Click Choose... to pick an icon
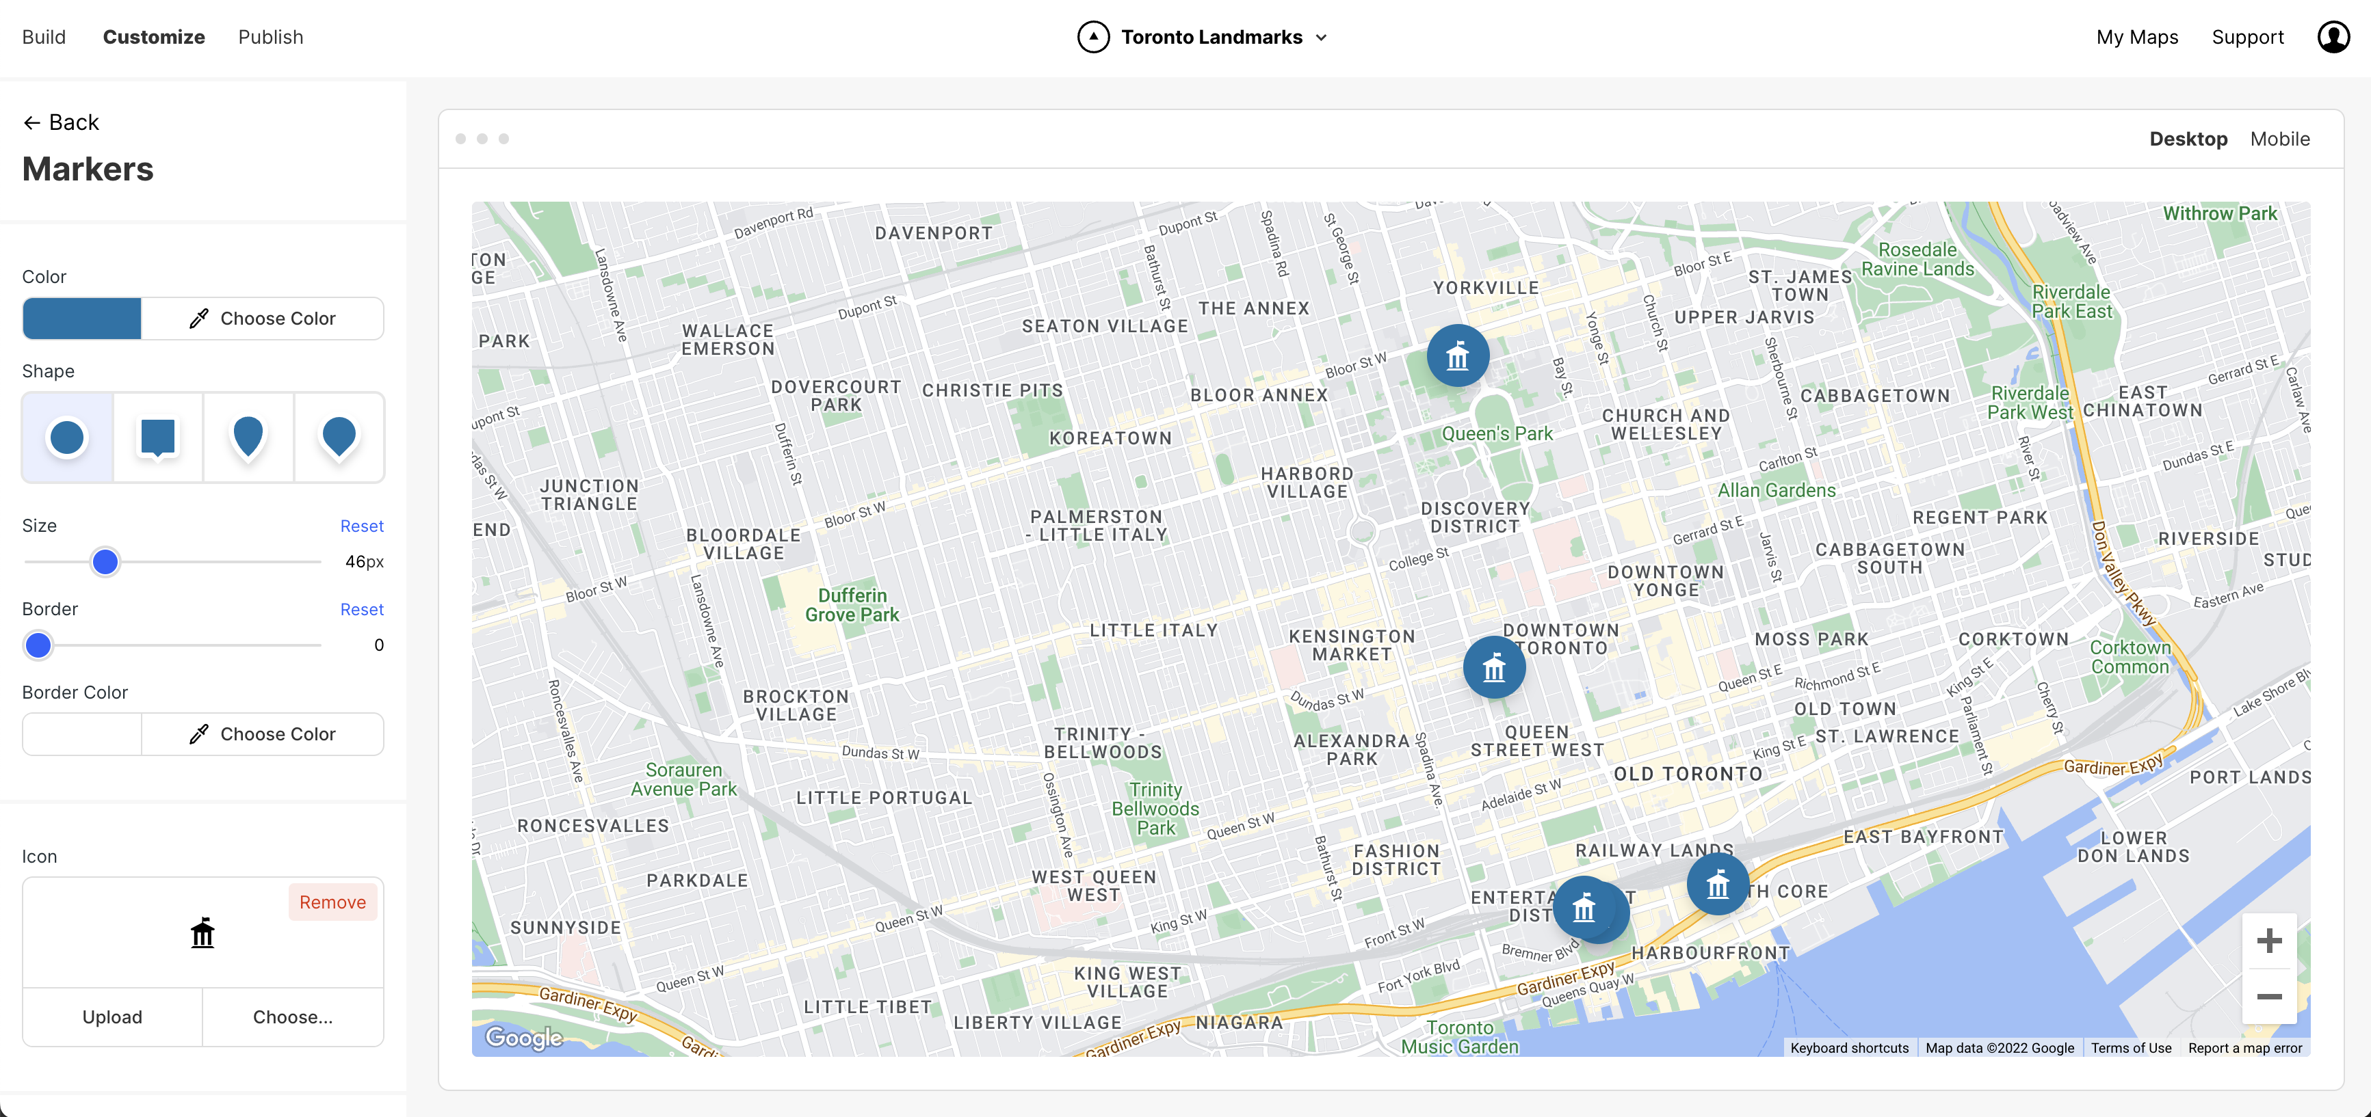This screenshot has width=2371, height=1117. click(x=293, y=1017)
